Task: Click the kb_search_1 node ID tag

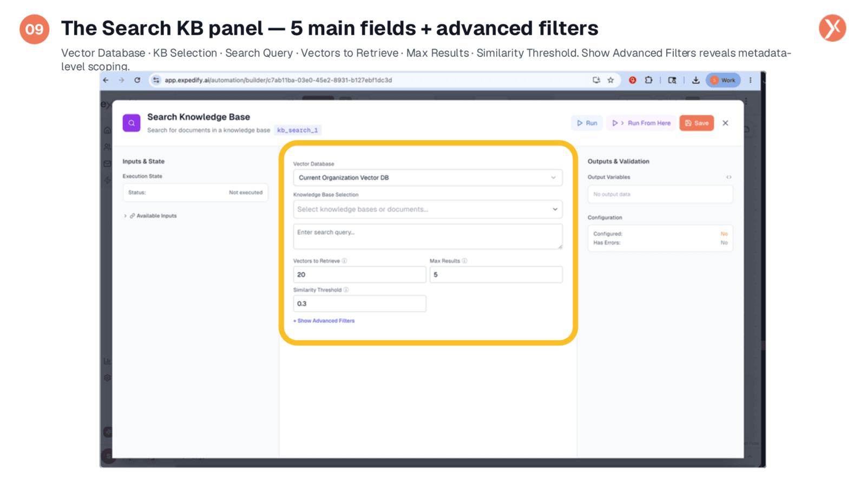Action: click(x=298, y=130)
